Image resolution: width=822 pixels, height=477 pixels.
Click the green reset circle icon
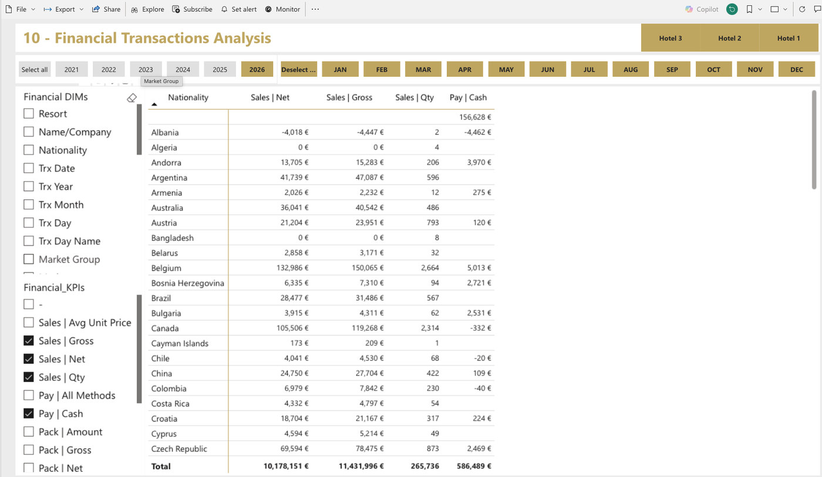click(x=732, y=9)
